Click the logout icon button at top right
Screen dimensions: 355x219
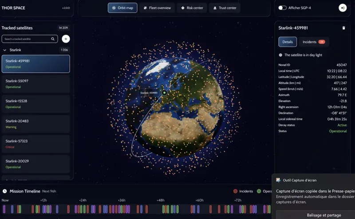pos(343,8)
